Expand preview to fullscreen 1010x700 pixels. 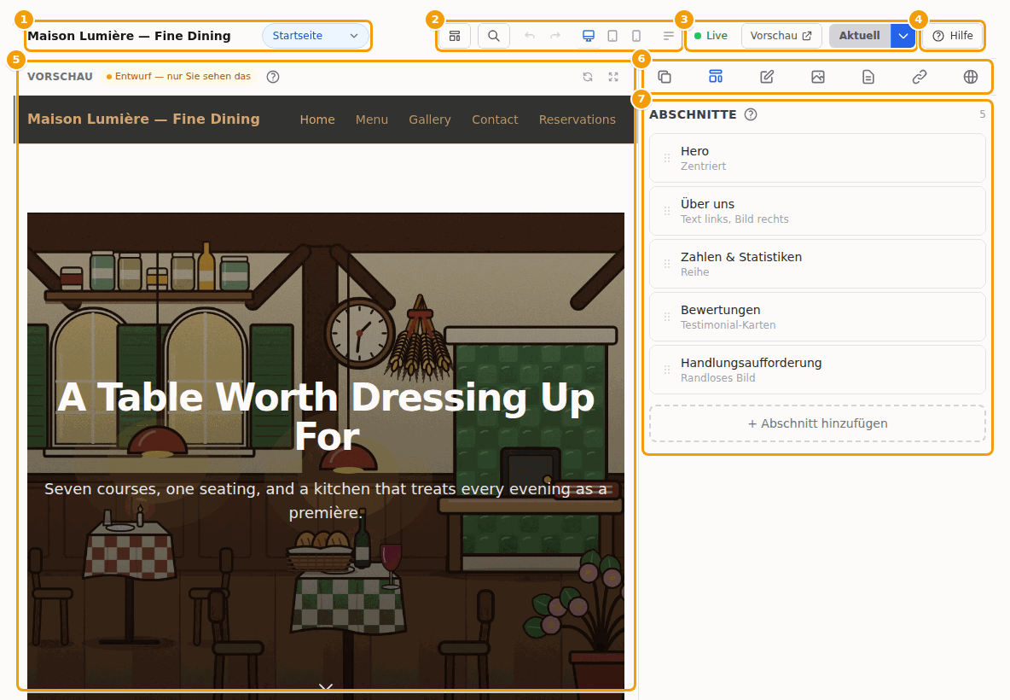(613, 77)
